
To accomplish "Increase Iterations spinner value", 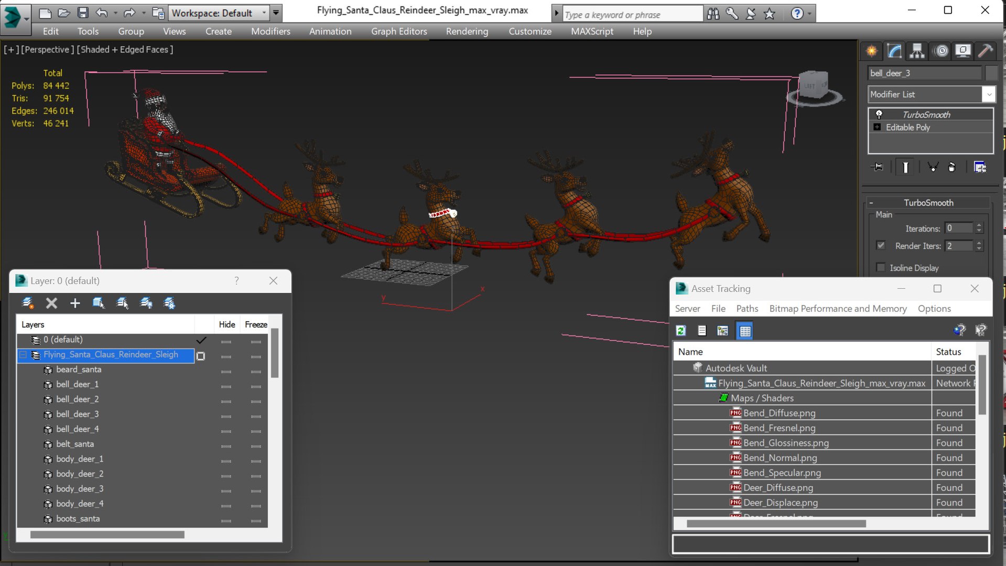I will [x=979, y=225].
